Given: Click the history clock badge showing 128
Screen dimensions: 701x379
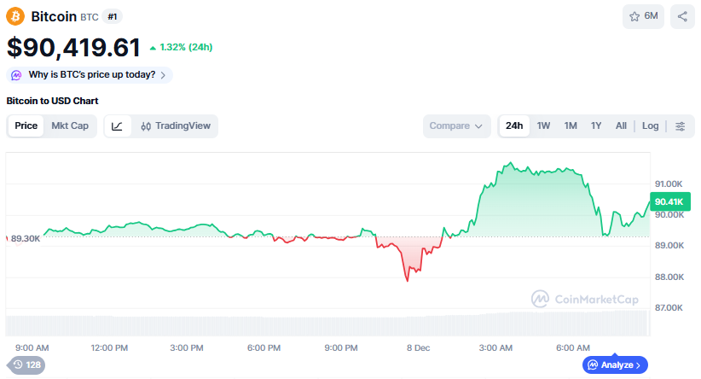Looking at the screenshot, I should tap(26, 364).
